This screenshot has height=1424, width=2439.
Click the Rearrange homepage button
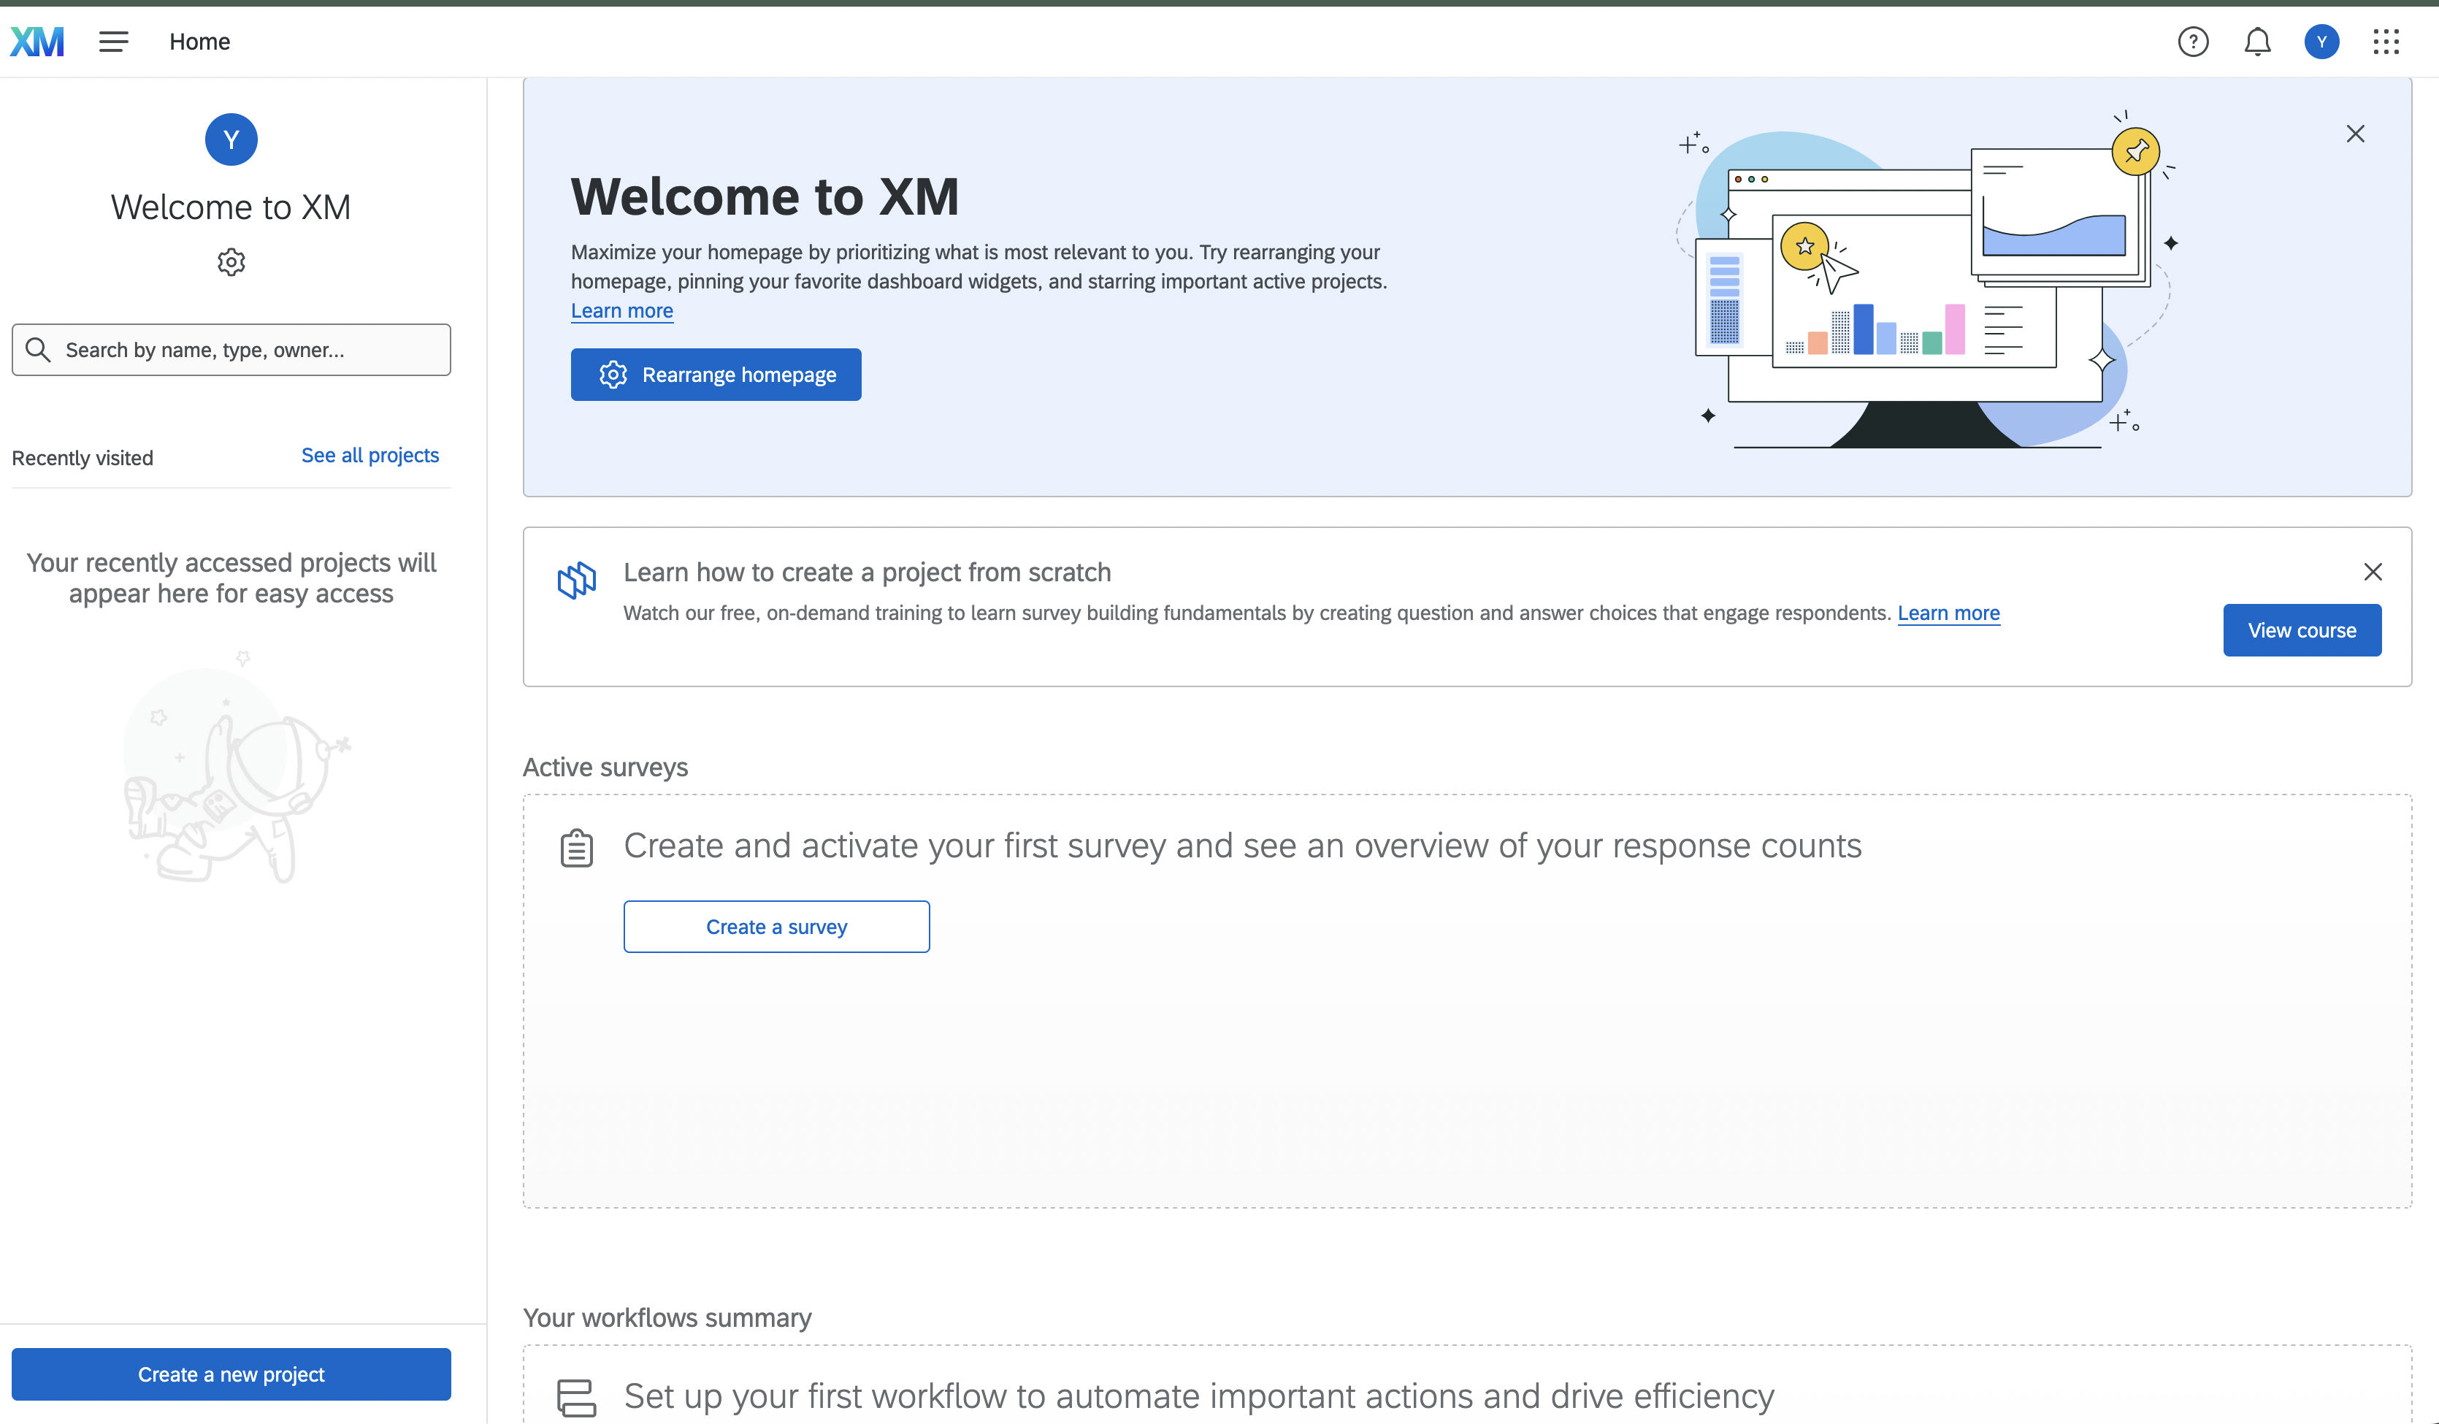point(715,375)
